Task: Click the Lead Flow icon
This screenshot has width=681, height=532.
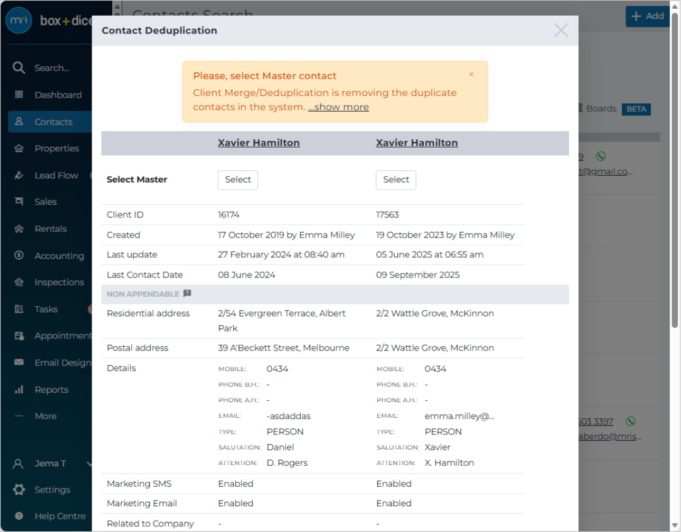Action: pyautogui.click(x=19, y=175)
